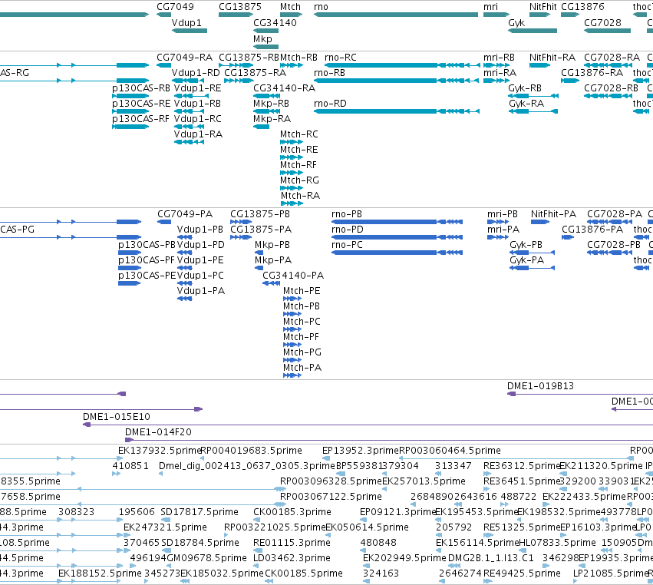
Task: Click EST RE01115.3prime
Action: (292, 543)
